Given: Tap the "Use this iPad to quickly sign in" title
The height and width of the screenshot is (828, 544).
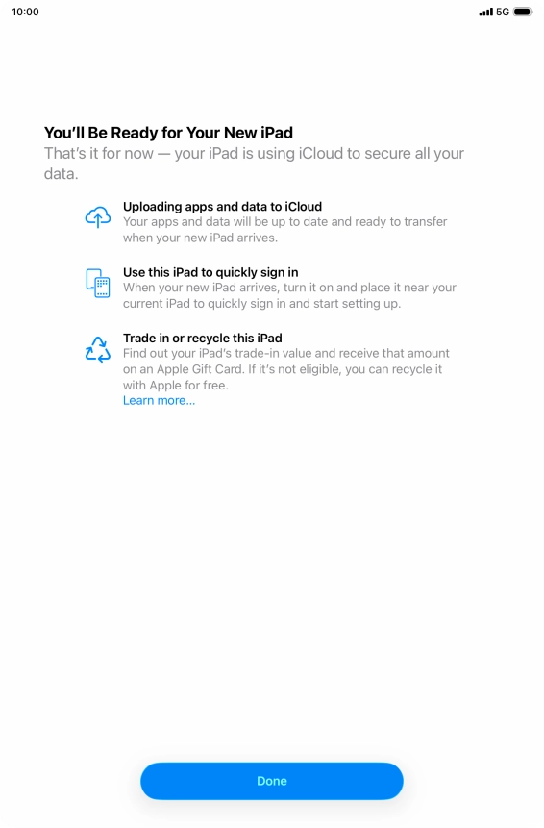Looking at the screenshot, I should pos(210,272).
